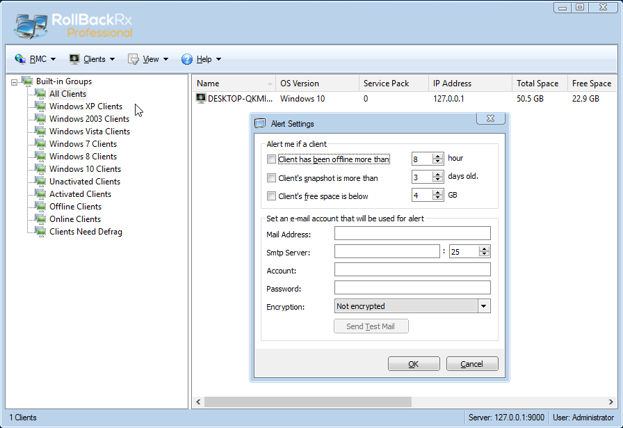Click the Mail Address input field

tap(412, 234)
